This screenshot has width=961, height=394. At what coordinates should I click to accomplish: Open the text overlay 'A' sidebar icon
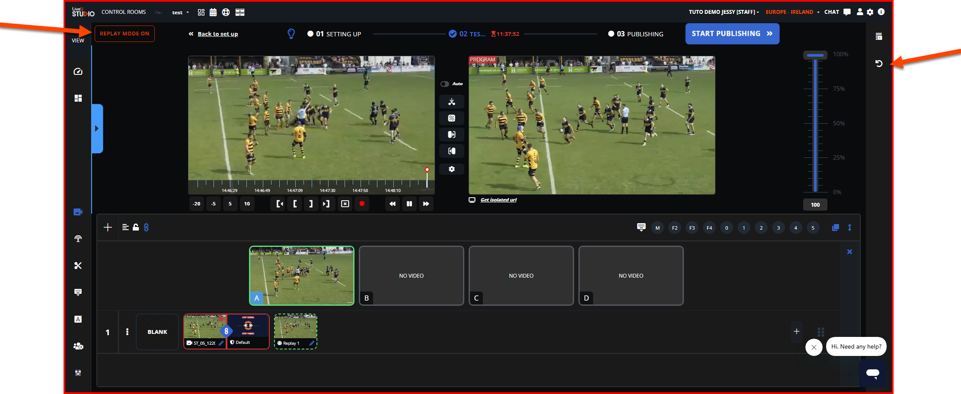tap(78, 319)
